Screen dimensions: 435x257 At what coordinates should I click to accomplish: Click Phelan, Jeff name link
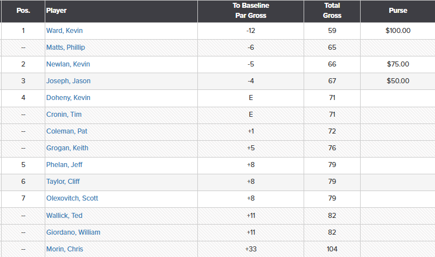[x=64, y=165]
